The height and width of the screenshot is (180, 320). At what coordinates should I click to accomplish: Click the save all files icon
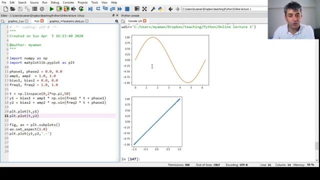click(27, 9)
